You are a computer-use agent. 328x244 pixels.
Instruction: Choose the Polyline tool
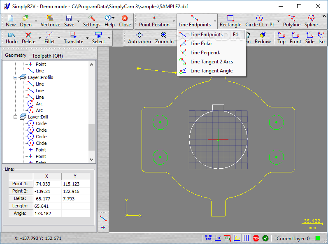pyautogui.click(x=292, y=21)
